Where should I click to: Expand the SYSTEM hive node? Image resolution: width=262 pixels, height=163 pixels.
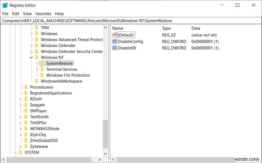(15, 153)
